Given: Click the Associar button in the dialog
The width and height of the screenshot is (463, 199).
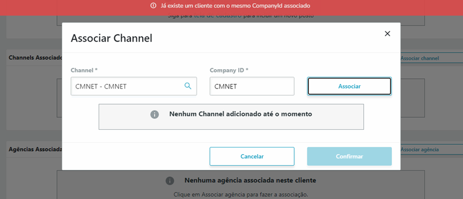Looking at the screenshot, I should 349,86.
